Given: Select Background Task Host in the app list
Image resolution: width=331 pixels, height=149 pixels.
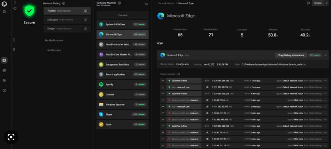Looking at the screenshot, I should [x=122, y=64].
